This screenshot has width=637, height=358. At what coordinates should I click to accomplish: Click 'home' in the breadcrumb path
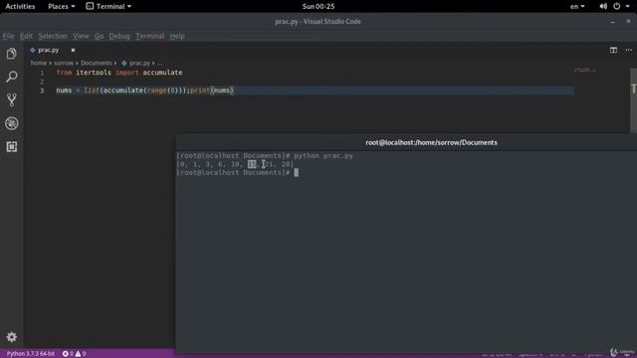39,63
